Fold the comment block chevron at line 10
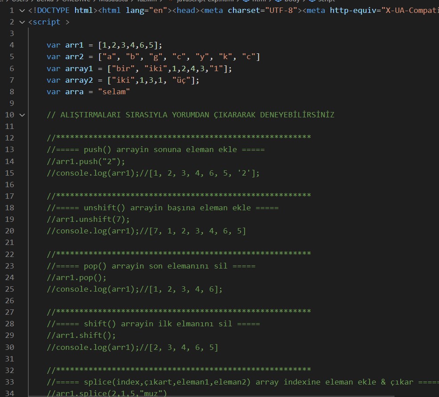Screen dimensions: 439x397 [x=22, y=115]
